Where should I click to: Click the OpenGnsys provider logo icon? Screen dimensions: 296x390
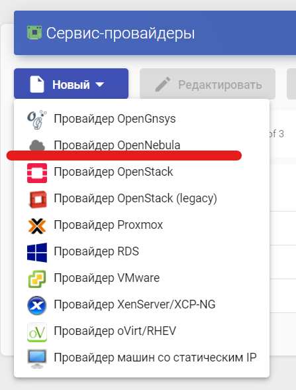point(37,120)
